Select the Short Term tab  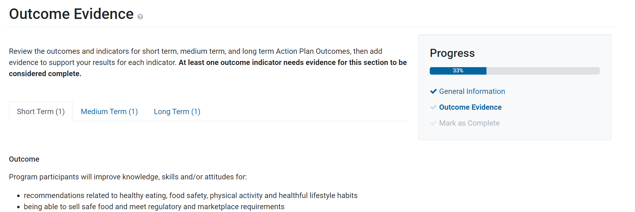41,111
